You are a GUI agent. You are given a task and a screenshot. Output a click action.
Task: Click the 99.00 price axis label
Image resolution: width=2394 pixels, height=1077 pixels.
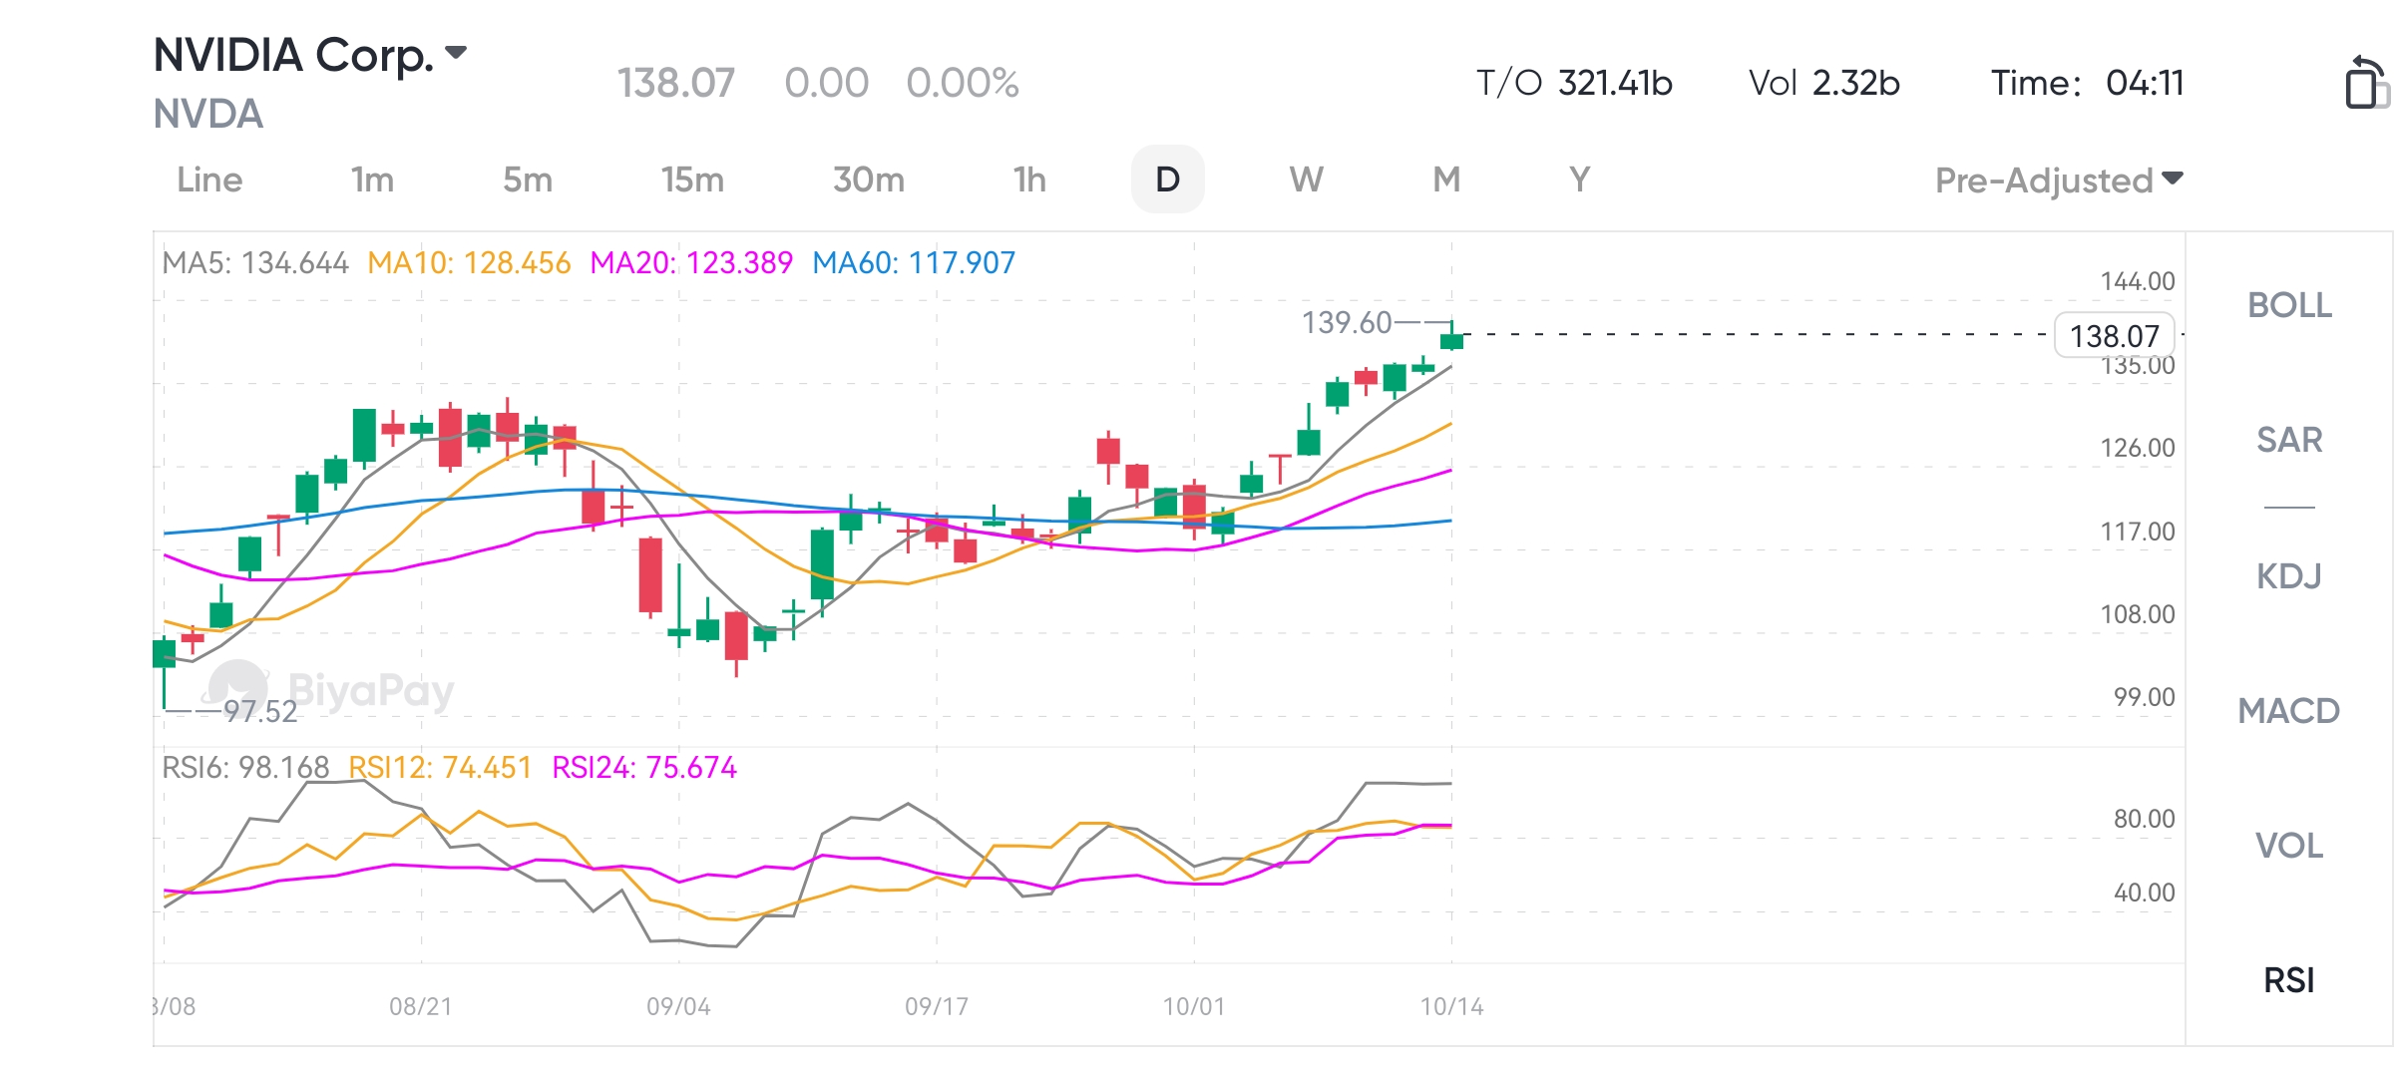pos(2145,697)
